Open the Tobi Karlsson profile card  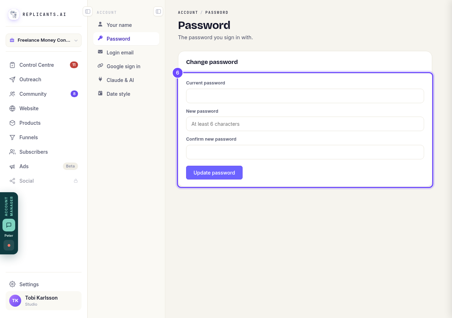pyautogui.click(x=43, y=301)
